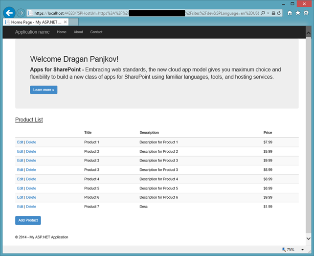The width and height of the screenshot is (314, 256).
Task: Open the Tools gear icon
Action: (x=306, y=13)
